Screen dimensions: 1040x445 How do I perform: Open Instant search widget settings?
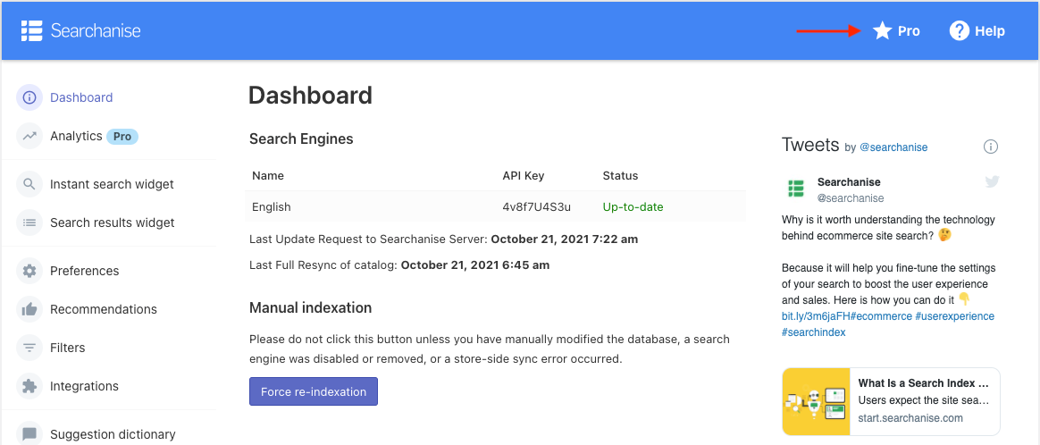[112, 184]
